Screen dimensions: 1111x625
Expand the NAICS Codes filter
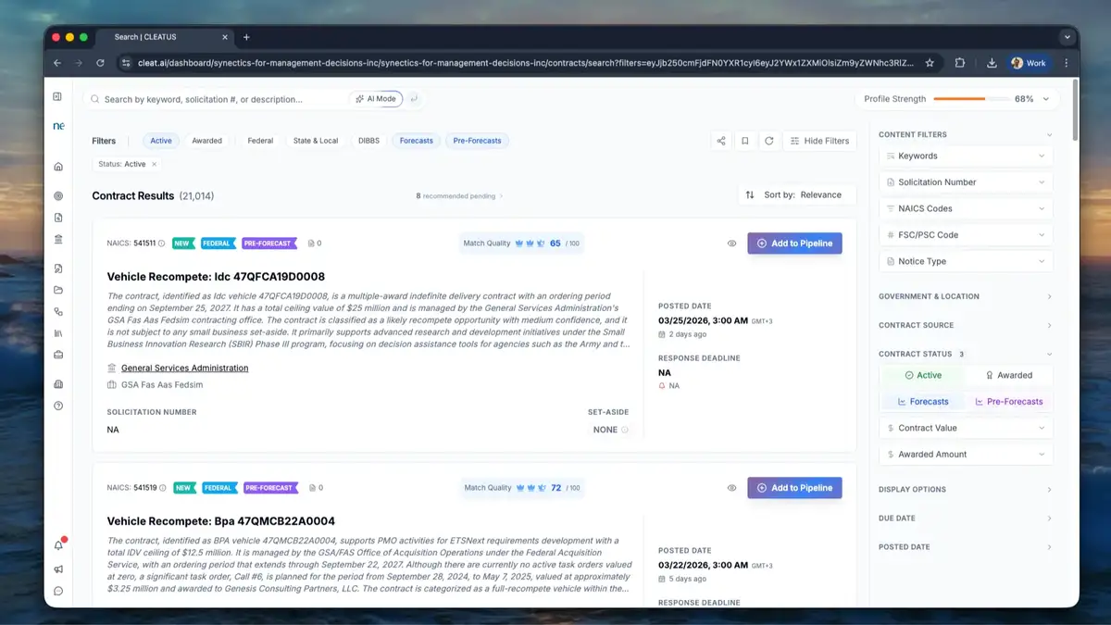pyautogui.click(x=966, y=208)
